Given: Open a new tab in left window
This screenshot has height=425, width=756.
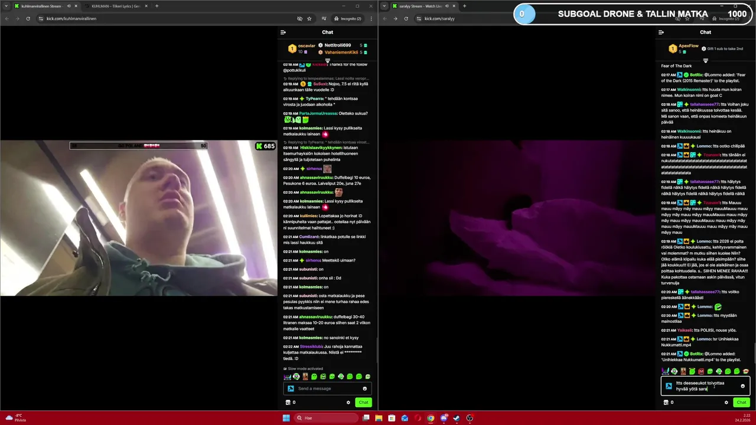Looking at the screenshot, I should click(x=157, y=6).
